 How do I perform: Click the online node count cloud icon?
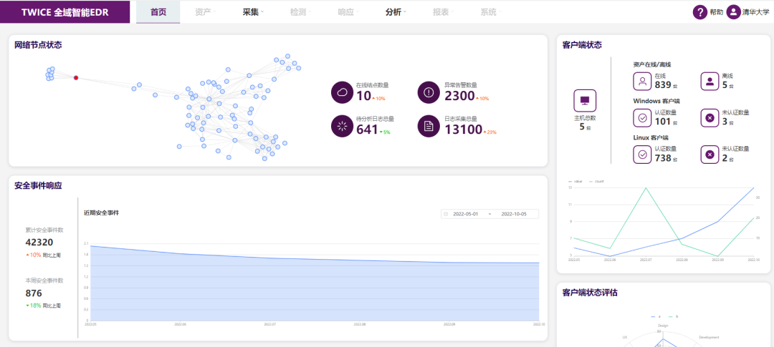tap(342, 92)
